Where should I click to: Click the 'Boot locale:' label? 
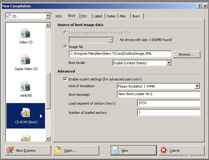[77, 63]
